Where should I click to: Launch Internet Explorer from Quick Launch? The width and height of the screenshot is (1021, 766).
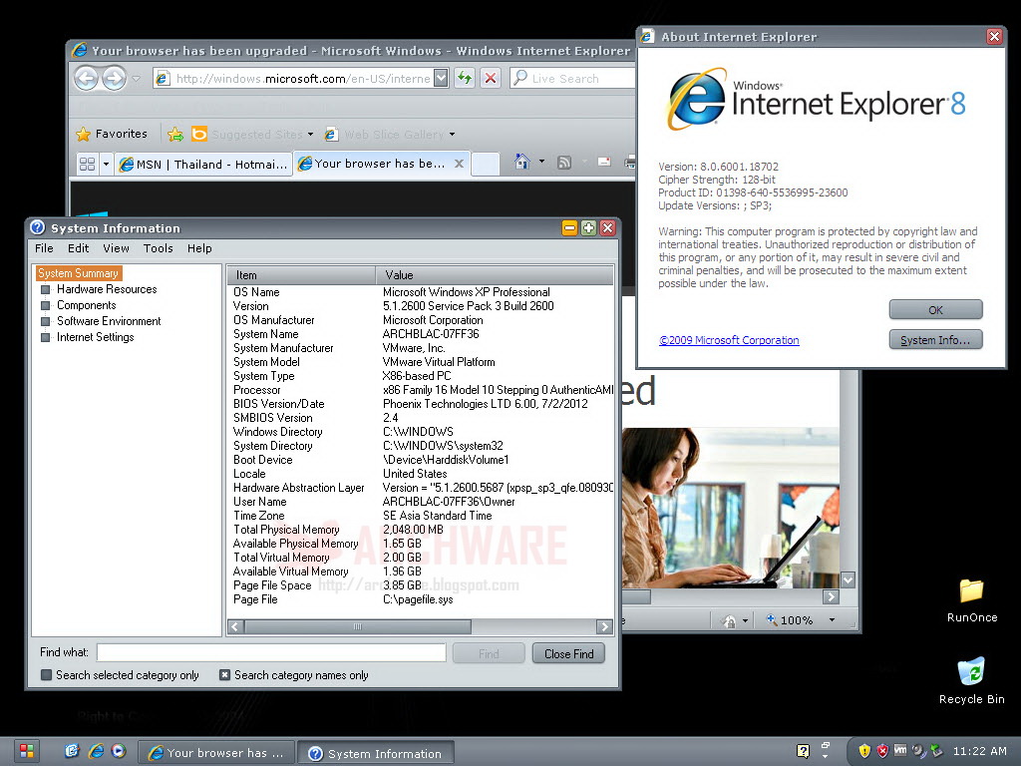tap(96, 752)
